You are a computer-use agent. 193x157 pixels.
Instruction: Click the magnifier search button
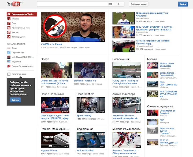(x=119, y=4)
